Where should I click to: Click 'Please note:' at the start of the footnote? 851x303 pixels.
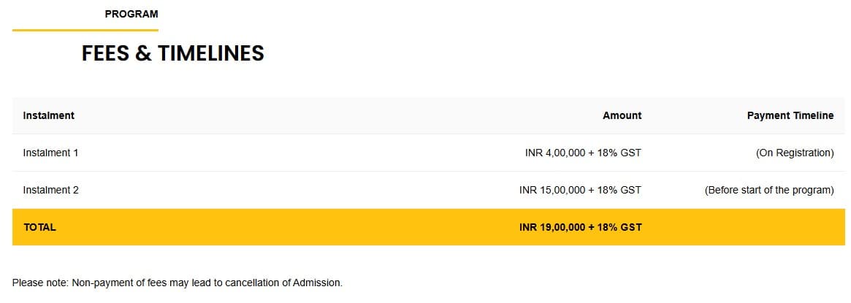pos(40,283)
